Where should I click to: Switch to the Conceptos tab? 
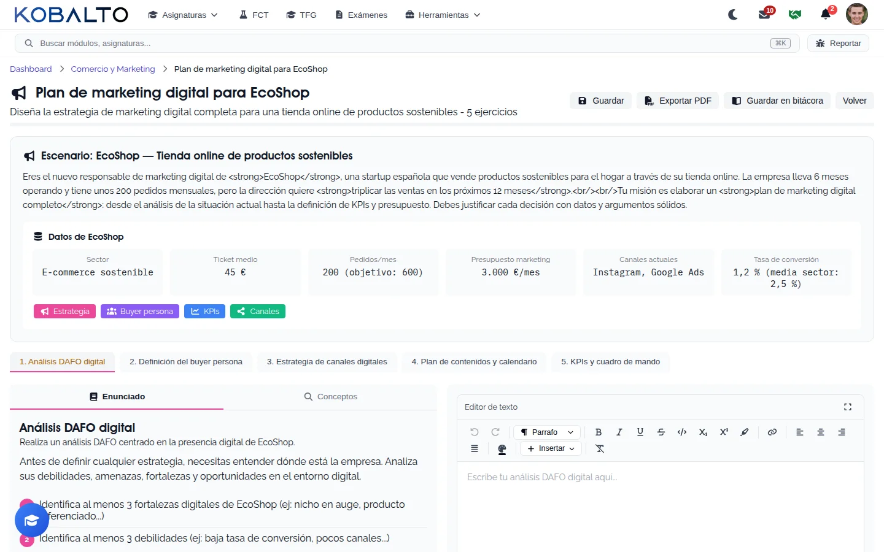tap(330, 397)
